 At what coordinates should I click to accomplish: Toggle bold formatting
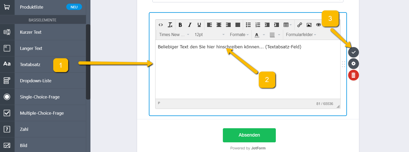tap(180, 25)
